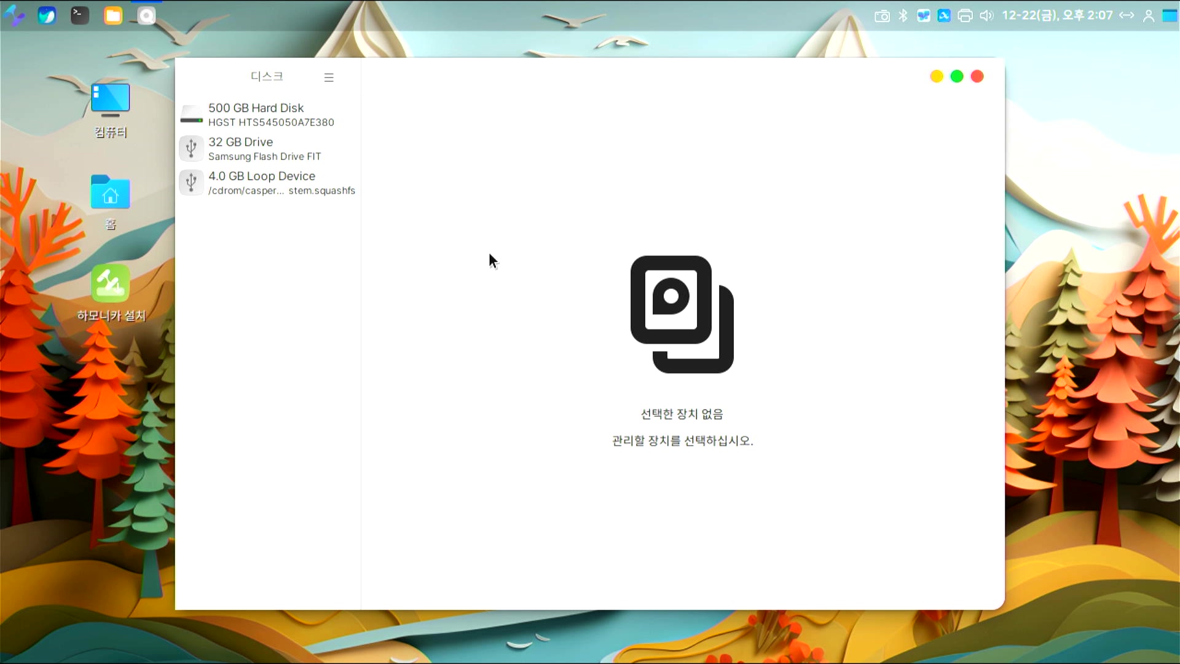Click the Samsung Flash Drive FIT subtitle
Viewport: 1180px width, 664px height.
point(264,157)
